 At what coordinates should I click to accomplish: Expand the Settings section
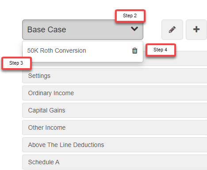[x=115, y=76]
